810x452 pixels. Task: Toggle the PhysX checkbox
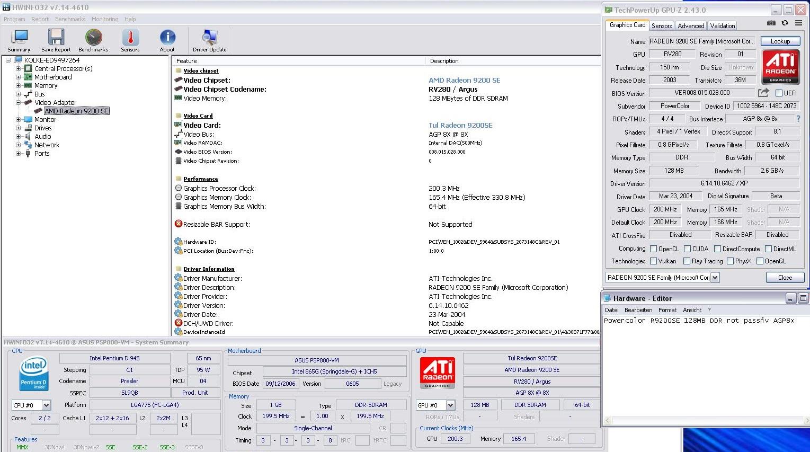coord(730,261)
